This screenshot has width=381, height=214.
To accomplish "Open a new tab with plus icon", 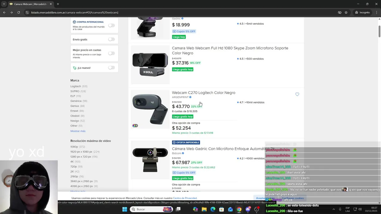I will point(58,4).
